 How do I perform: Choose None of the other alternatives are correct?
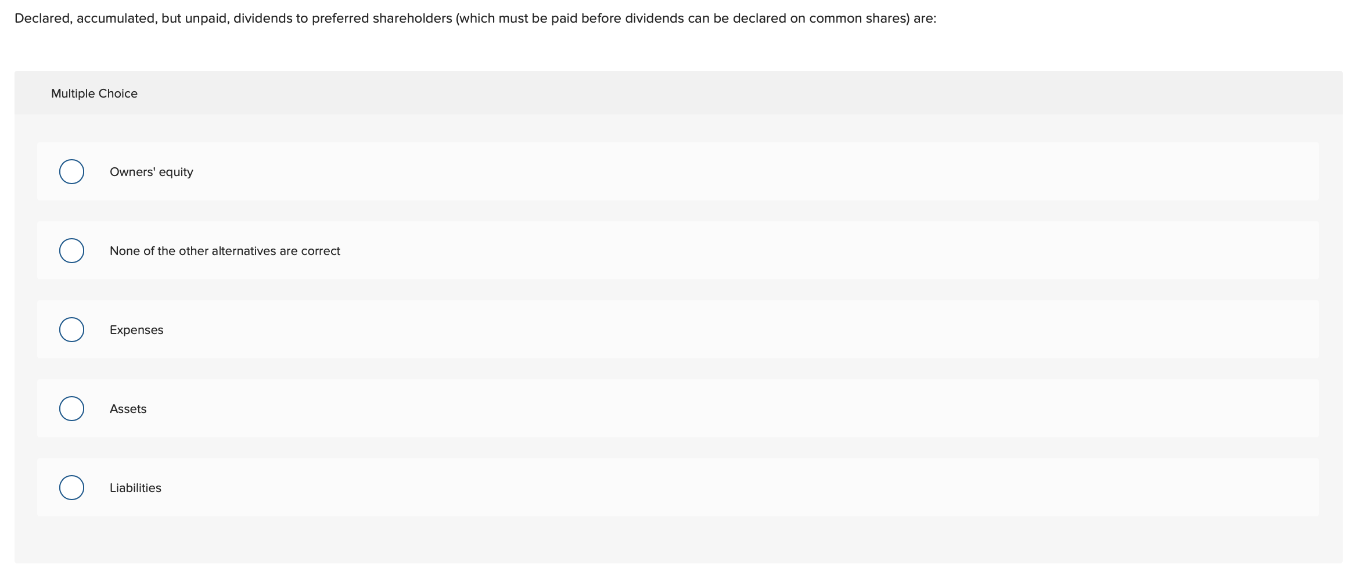click(71, 250)
